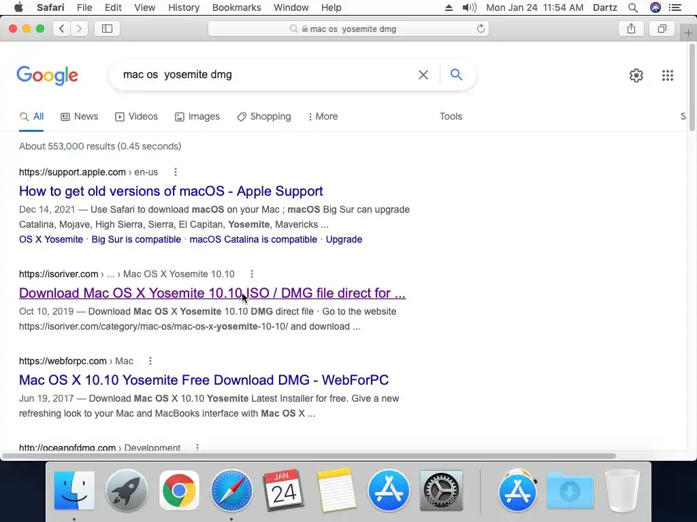Open System Preferences from the Dock
The image size is (697, 522).
pos(441,491)
